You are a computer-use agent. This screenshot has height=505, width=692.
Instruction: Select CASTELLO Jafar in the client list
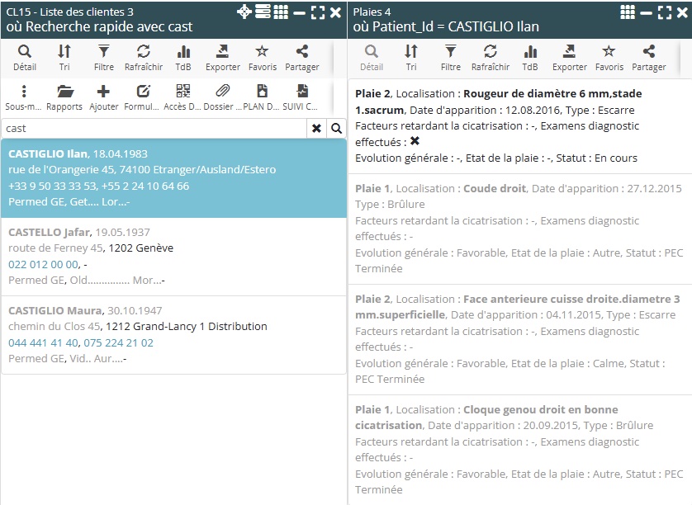coord(173,257)
